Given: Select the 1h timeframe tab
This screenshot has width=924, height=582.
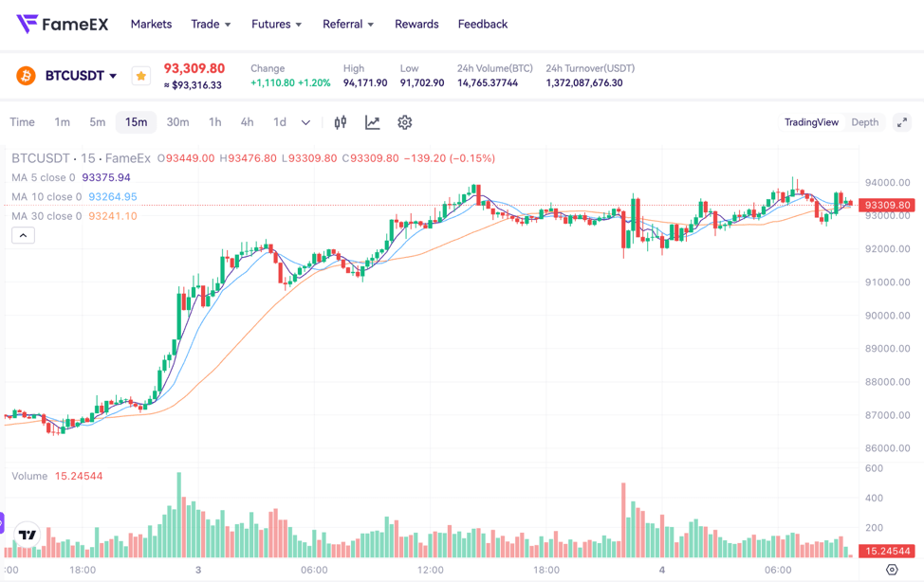Looking at the screenshot, I should [215, 122].
